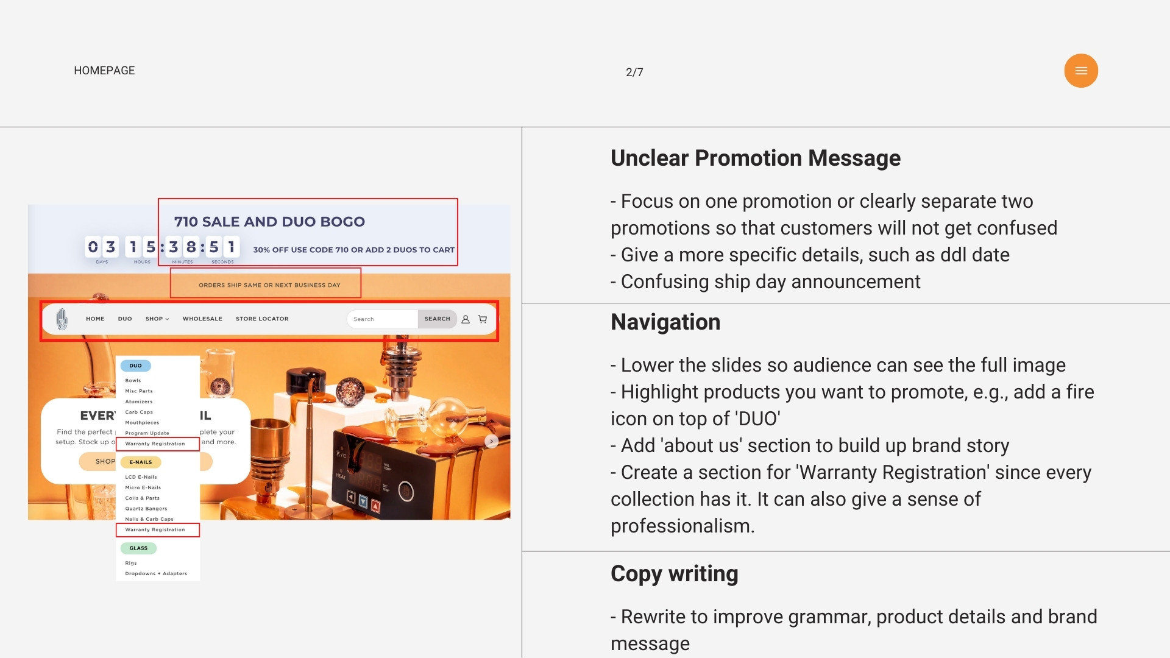1170x658 pixels.
Task: Click the blue DUO category badge
Action: 135,366
